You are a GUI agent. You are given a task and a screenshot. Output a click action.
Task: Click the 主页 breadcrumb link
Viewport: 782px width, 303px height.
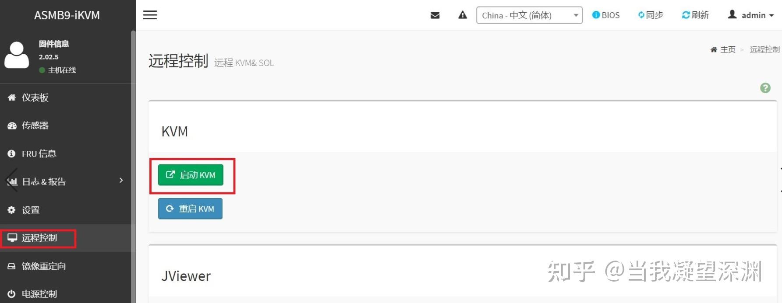[727, 49]
